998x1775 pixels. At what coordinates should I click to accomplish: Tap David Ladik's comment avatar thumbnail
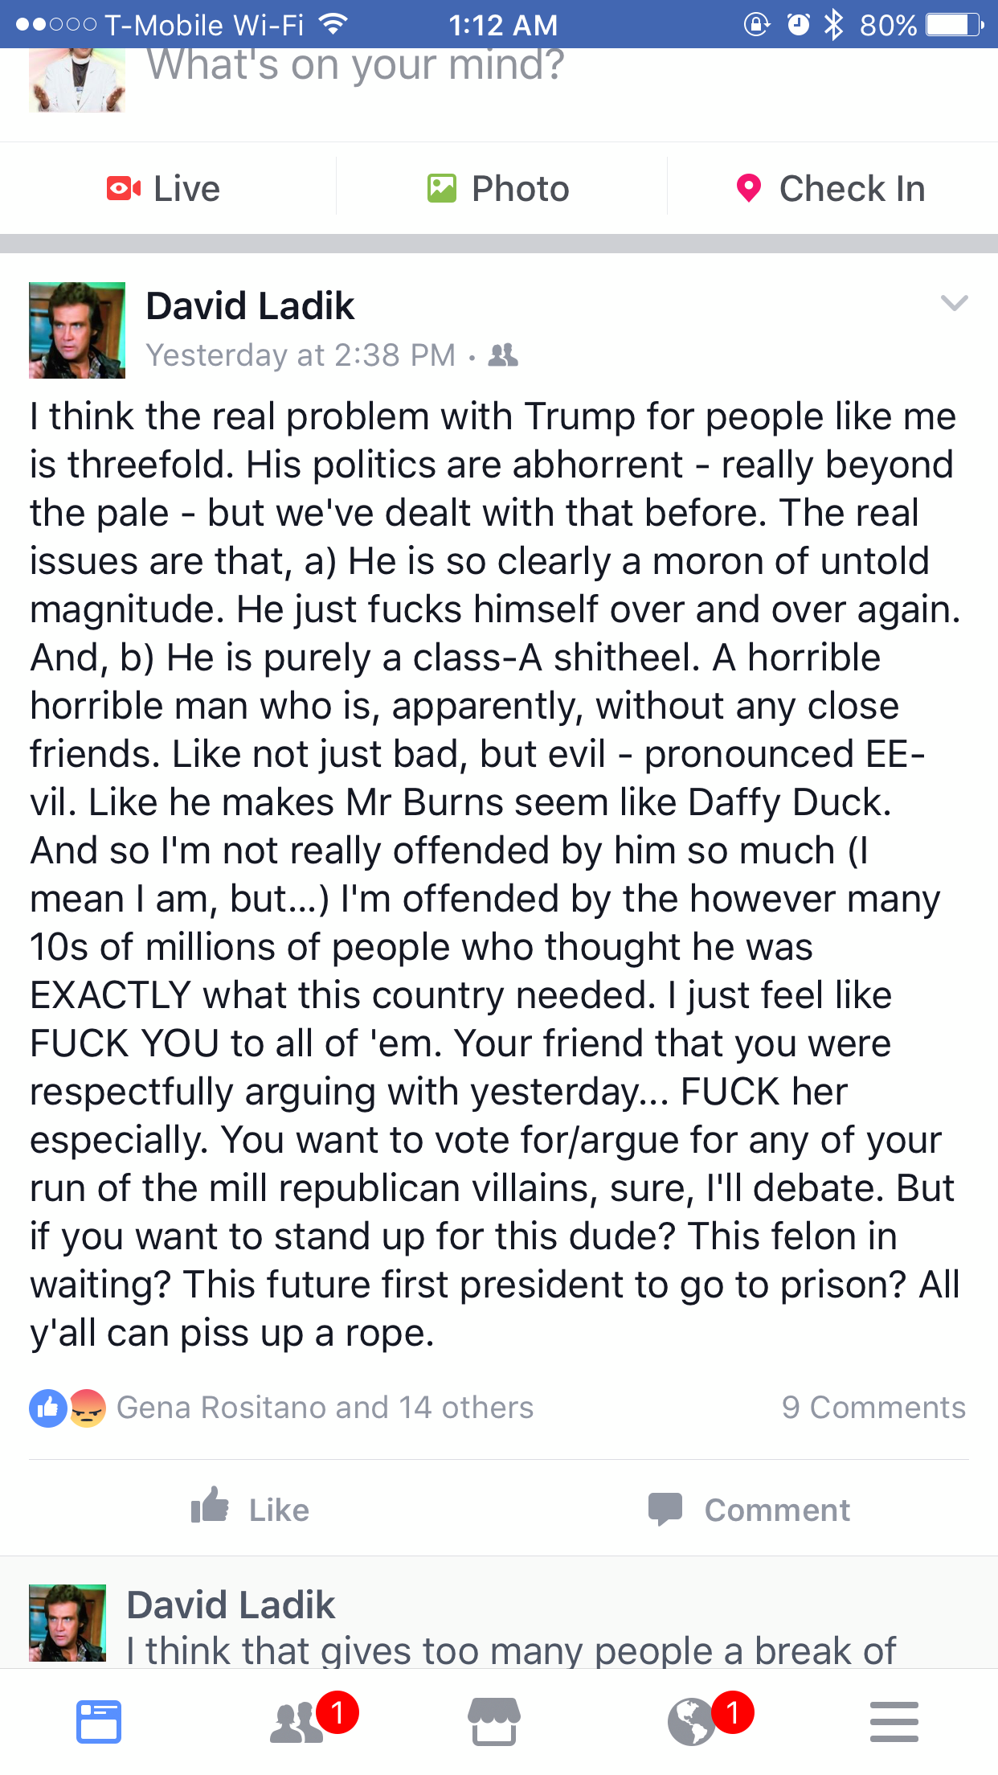(x=67, y=1622)
